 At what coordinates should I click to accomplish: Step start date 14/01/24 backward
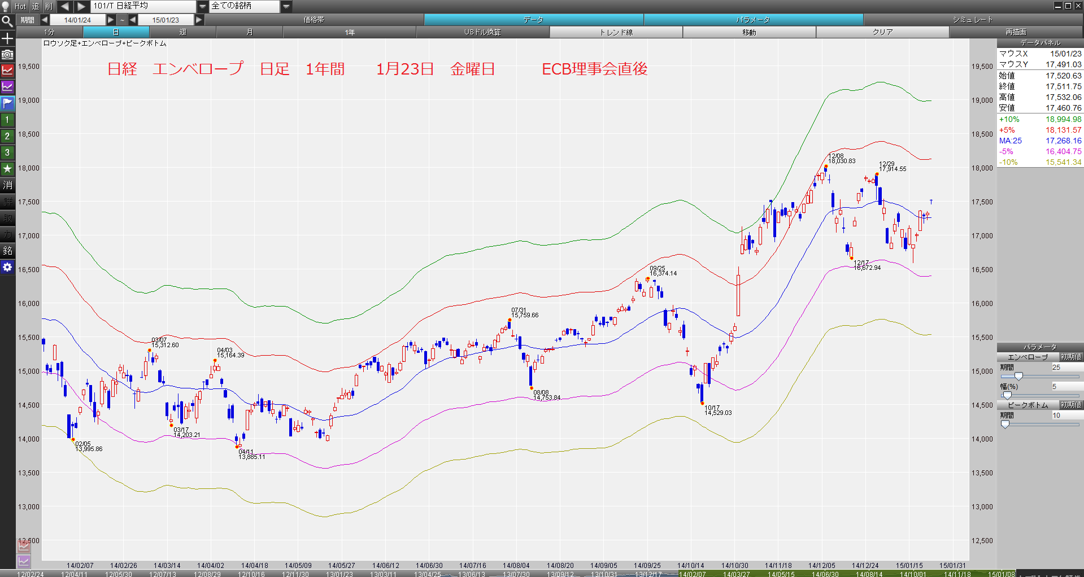(45, 20)
